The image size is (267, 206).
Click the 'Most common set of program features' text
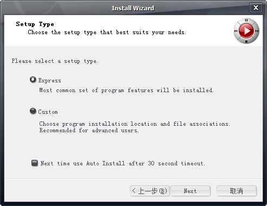126,90
